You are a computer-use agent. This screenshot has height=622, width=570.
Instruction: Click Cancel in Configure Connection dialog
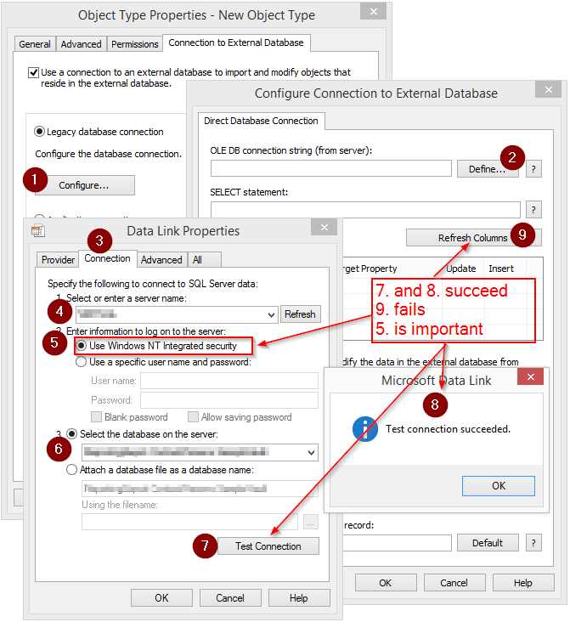point(454,583)
